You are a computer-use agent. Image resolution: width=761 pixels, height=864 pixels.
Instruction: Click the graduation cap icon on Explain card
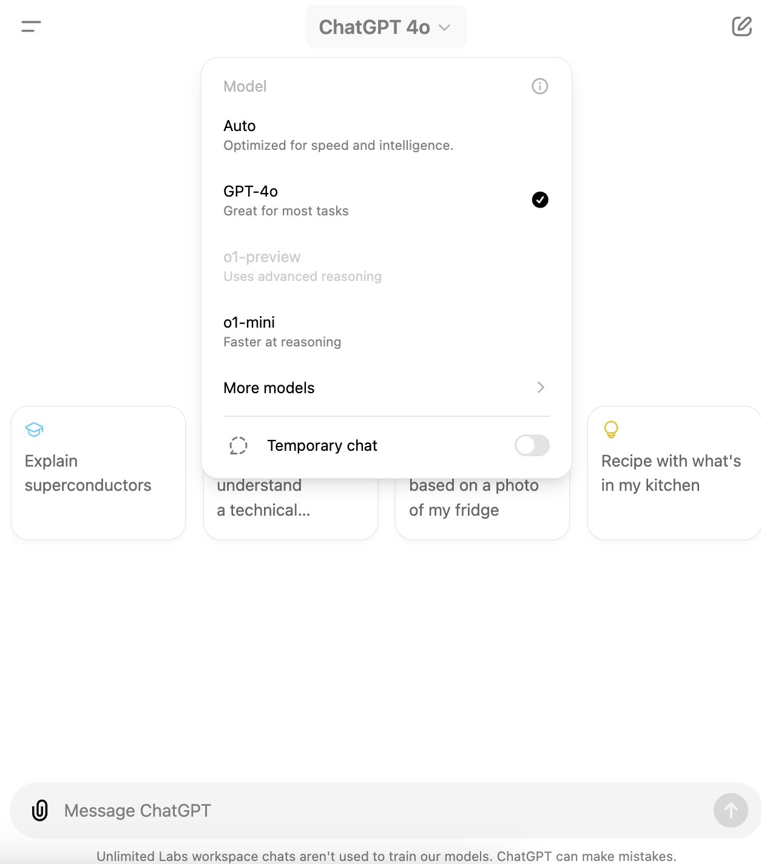(34, 430)
